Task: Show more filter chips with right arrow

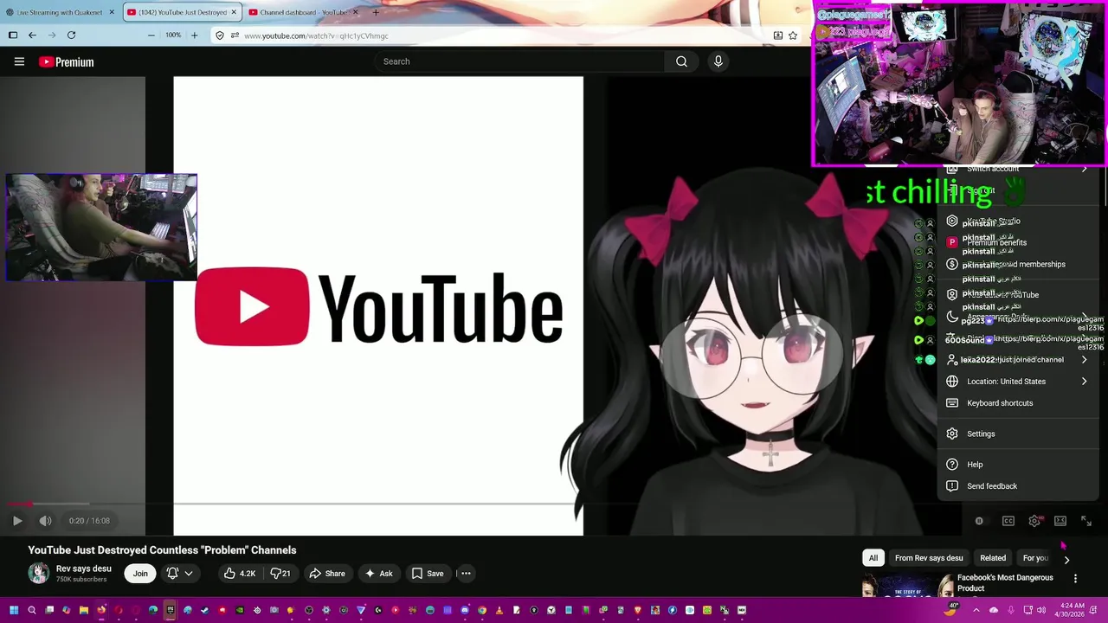Action: [x=1066, y=560]
